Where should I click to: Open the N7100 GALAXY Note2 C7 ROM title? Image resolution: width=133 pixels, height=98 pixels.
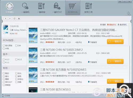78,30
